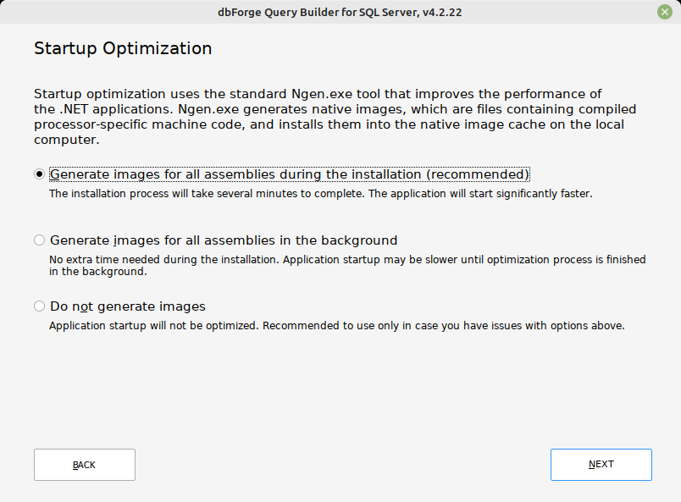Click the 'Generate images for all assemblies in the background' label

click(224, 240)
